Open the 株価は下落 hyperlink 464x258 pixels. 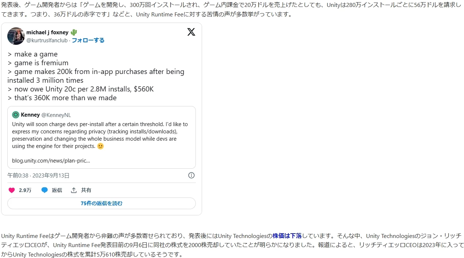[287, 236]
